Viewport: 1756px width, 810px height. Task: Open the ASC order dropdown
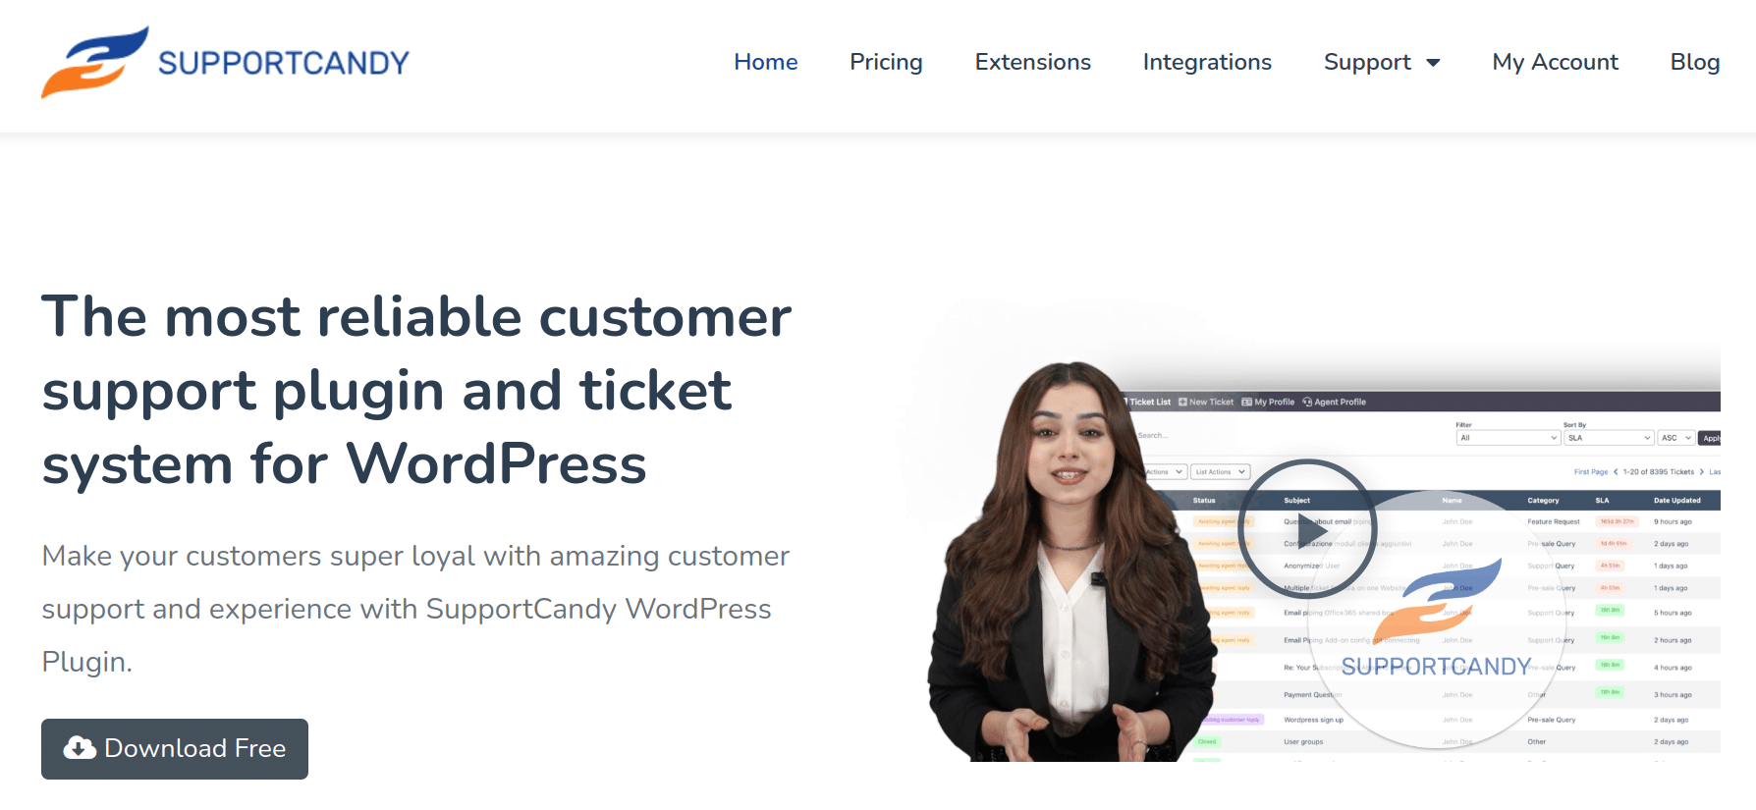pos(1676,438)
